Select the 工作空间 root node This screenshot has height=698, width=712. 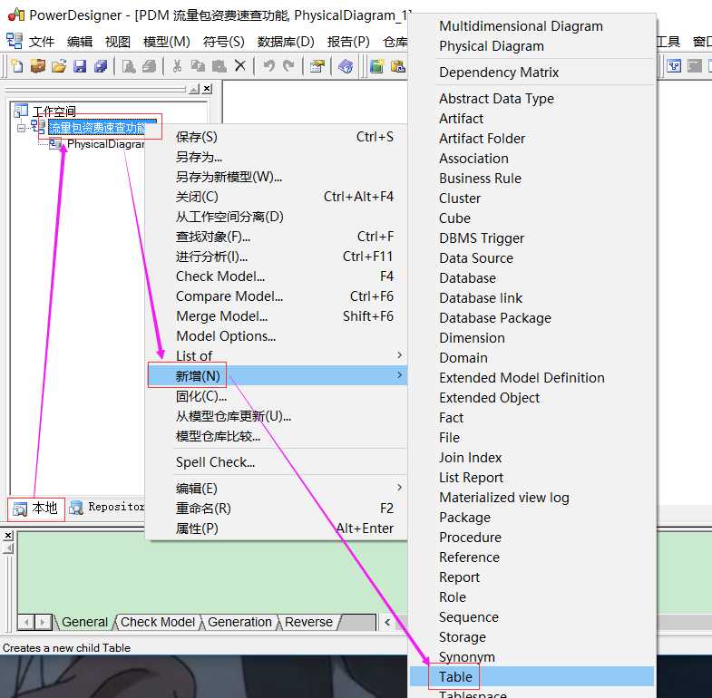54,111
